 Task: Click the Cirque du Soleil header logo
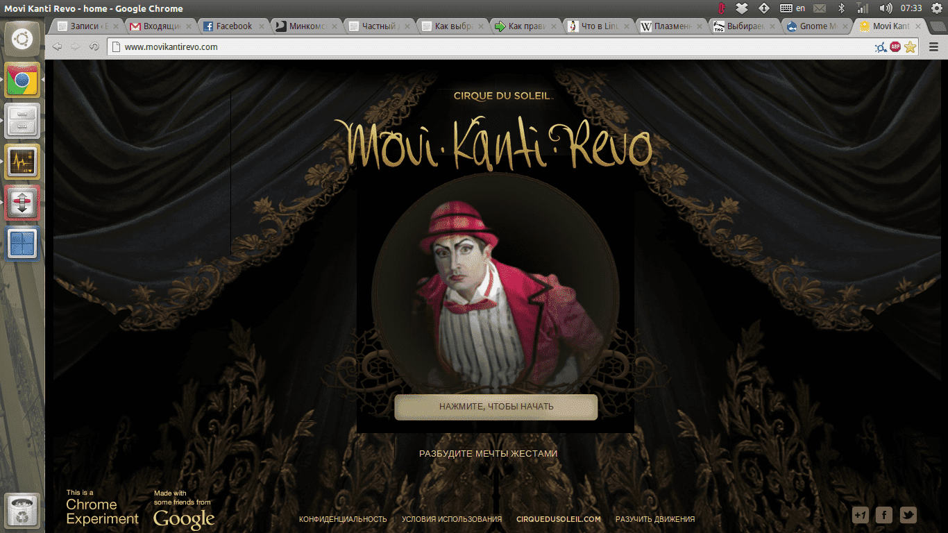(x=503, y=96)
